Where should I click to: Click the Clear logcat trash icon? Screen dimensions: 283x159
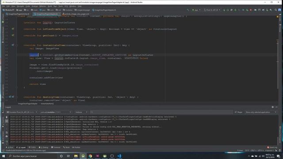[7, 117]
